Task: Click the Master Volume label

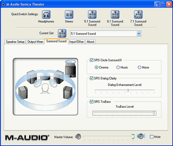Action: pos(64,137)
